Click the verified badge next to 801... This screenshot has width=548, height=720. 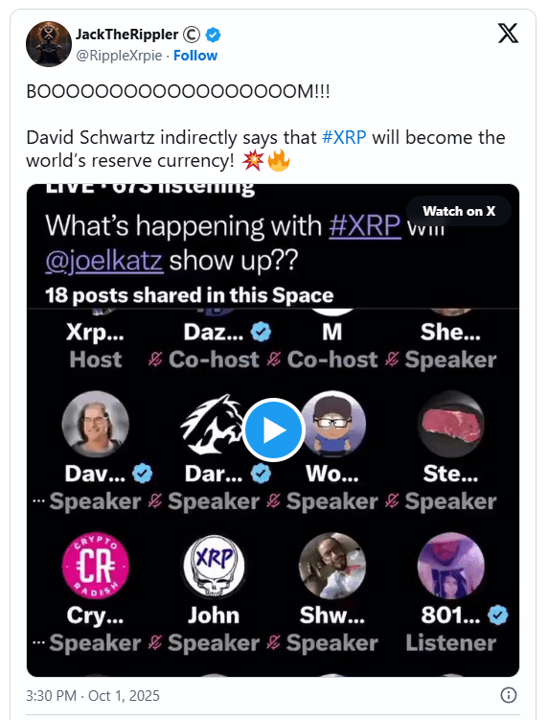pos(498,615)
